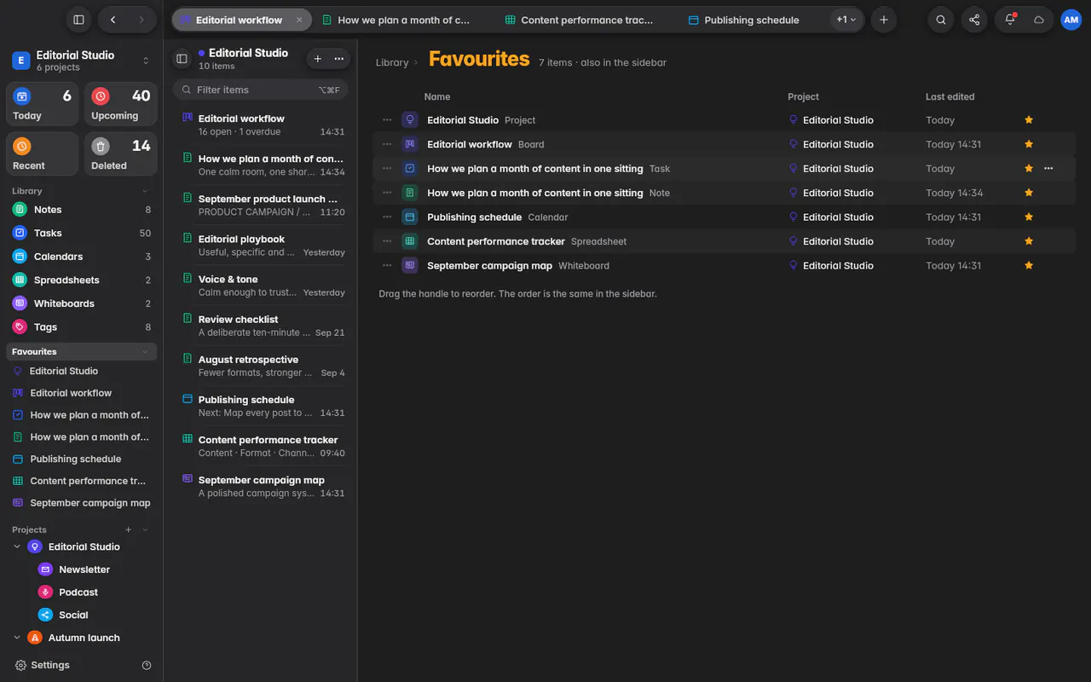The height and width of the screenshot is (682, 1091).
Task: Unstar the How we plan Note row
Action: [1029, 193]
